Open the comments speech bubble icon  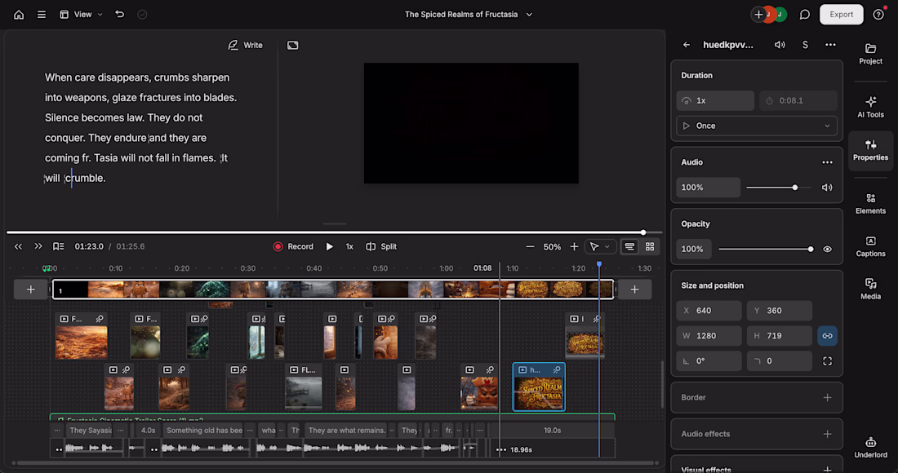tap(804, 14)
